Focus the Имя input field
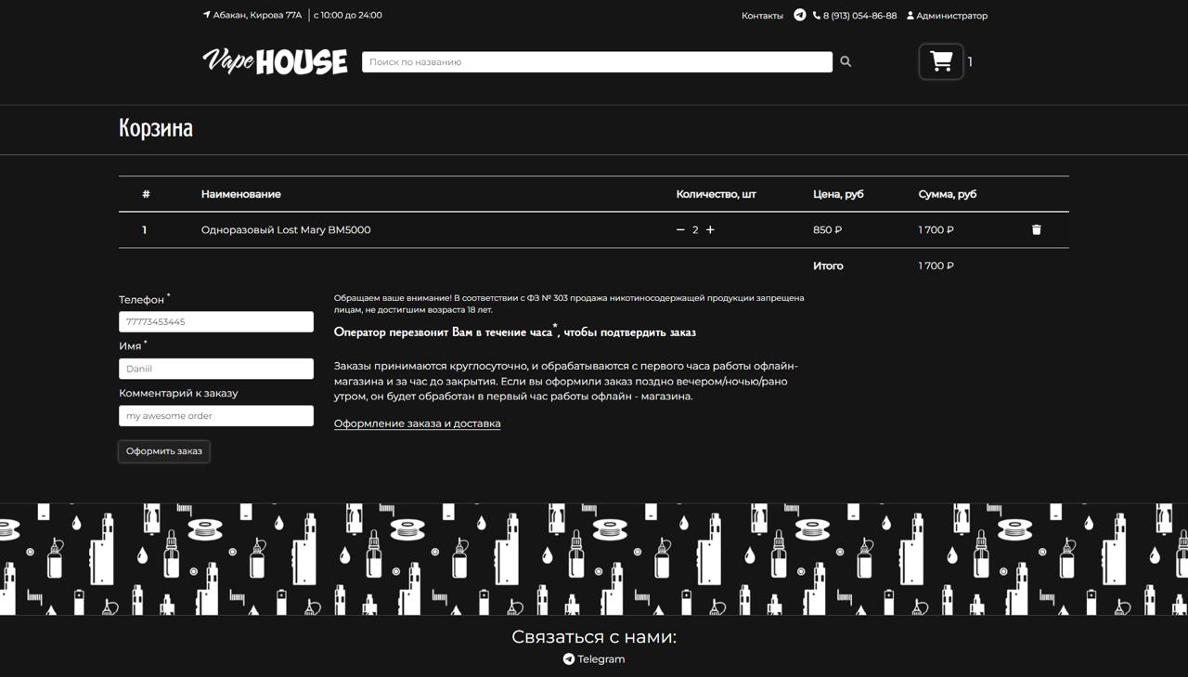This screenshot has width=1188, height=677. click(215, 368)
